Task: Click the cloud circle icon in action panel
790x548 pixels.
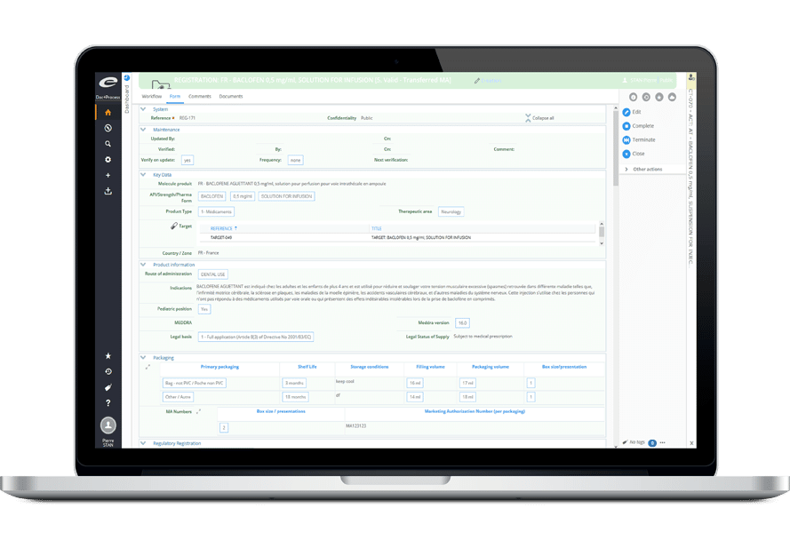Action: (672, 97)
